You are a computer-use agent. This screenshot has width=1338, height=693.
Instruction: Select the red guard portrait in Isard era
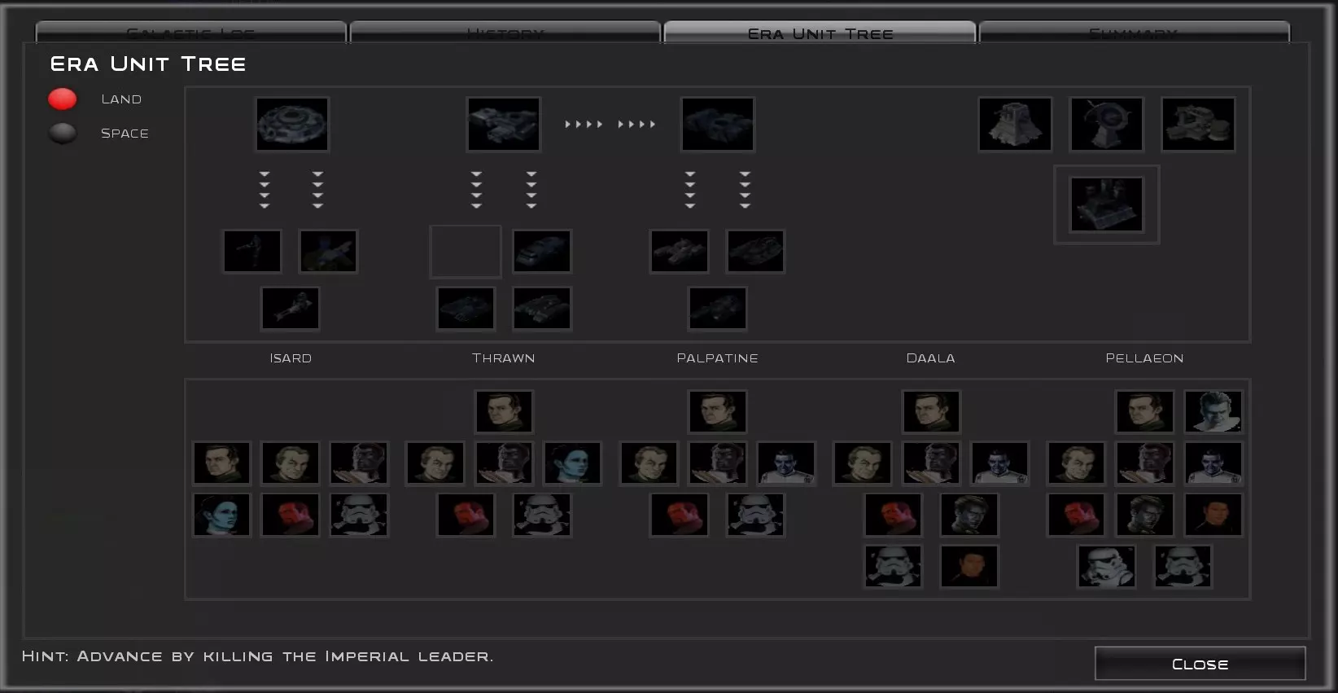[x=291, y=515]
